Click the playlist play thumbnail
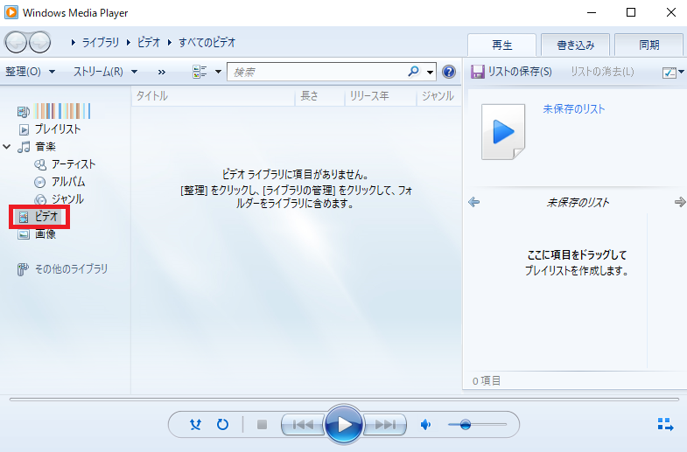 coord(503,132)
